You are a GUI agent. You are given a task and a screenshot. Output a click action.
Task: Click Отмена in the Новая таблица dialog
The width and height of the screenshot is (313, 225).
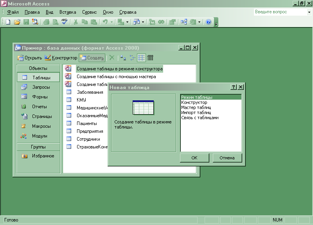(227, 158)
